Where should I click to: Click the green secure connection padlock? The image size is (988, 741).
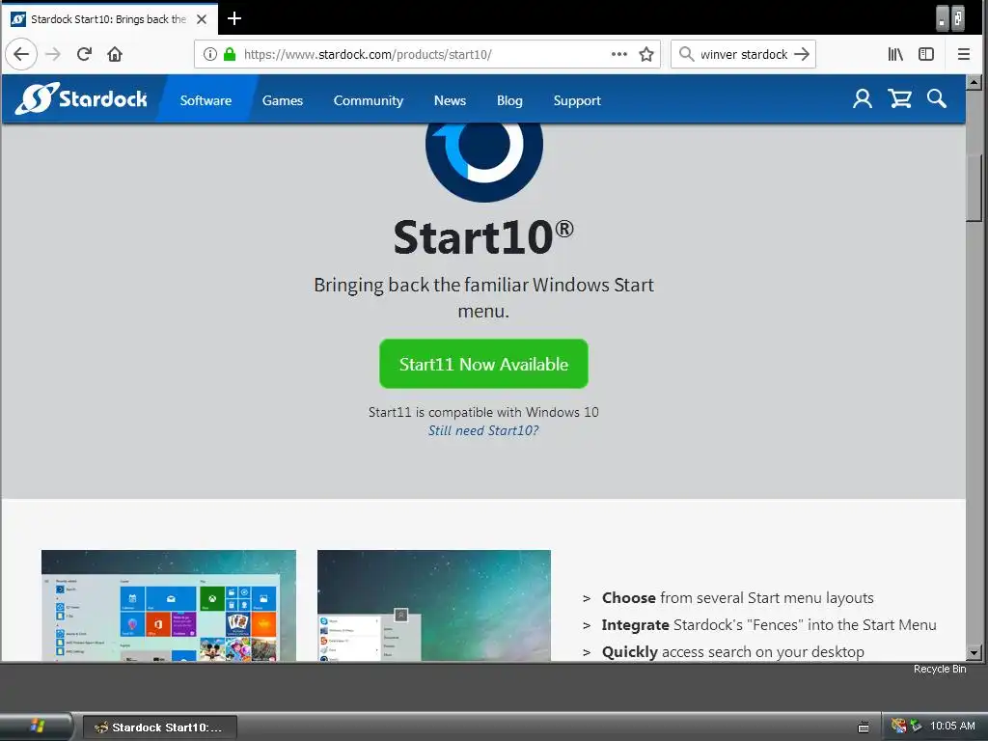coord(230,54)
